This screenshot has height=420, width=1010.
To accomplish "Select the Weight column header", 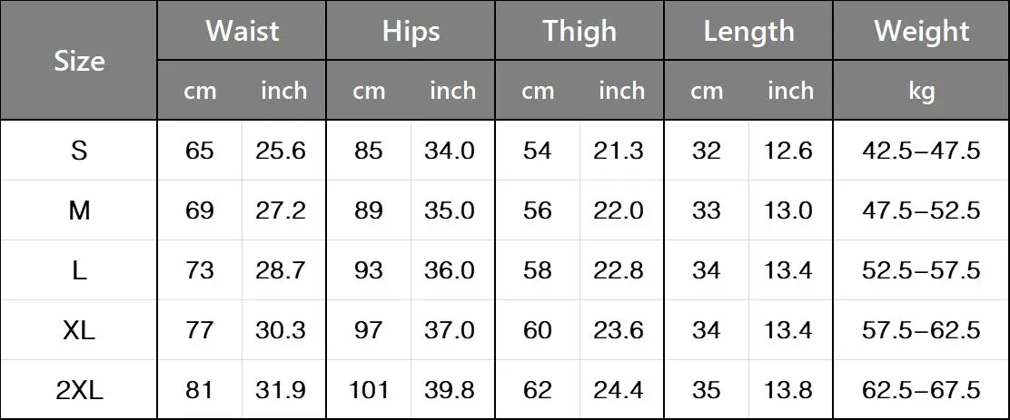I will click(921, 31).
